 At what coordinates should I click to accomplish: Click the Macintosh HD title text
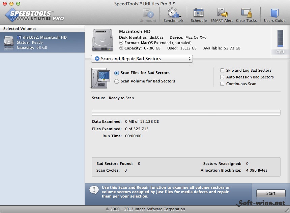135,31
